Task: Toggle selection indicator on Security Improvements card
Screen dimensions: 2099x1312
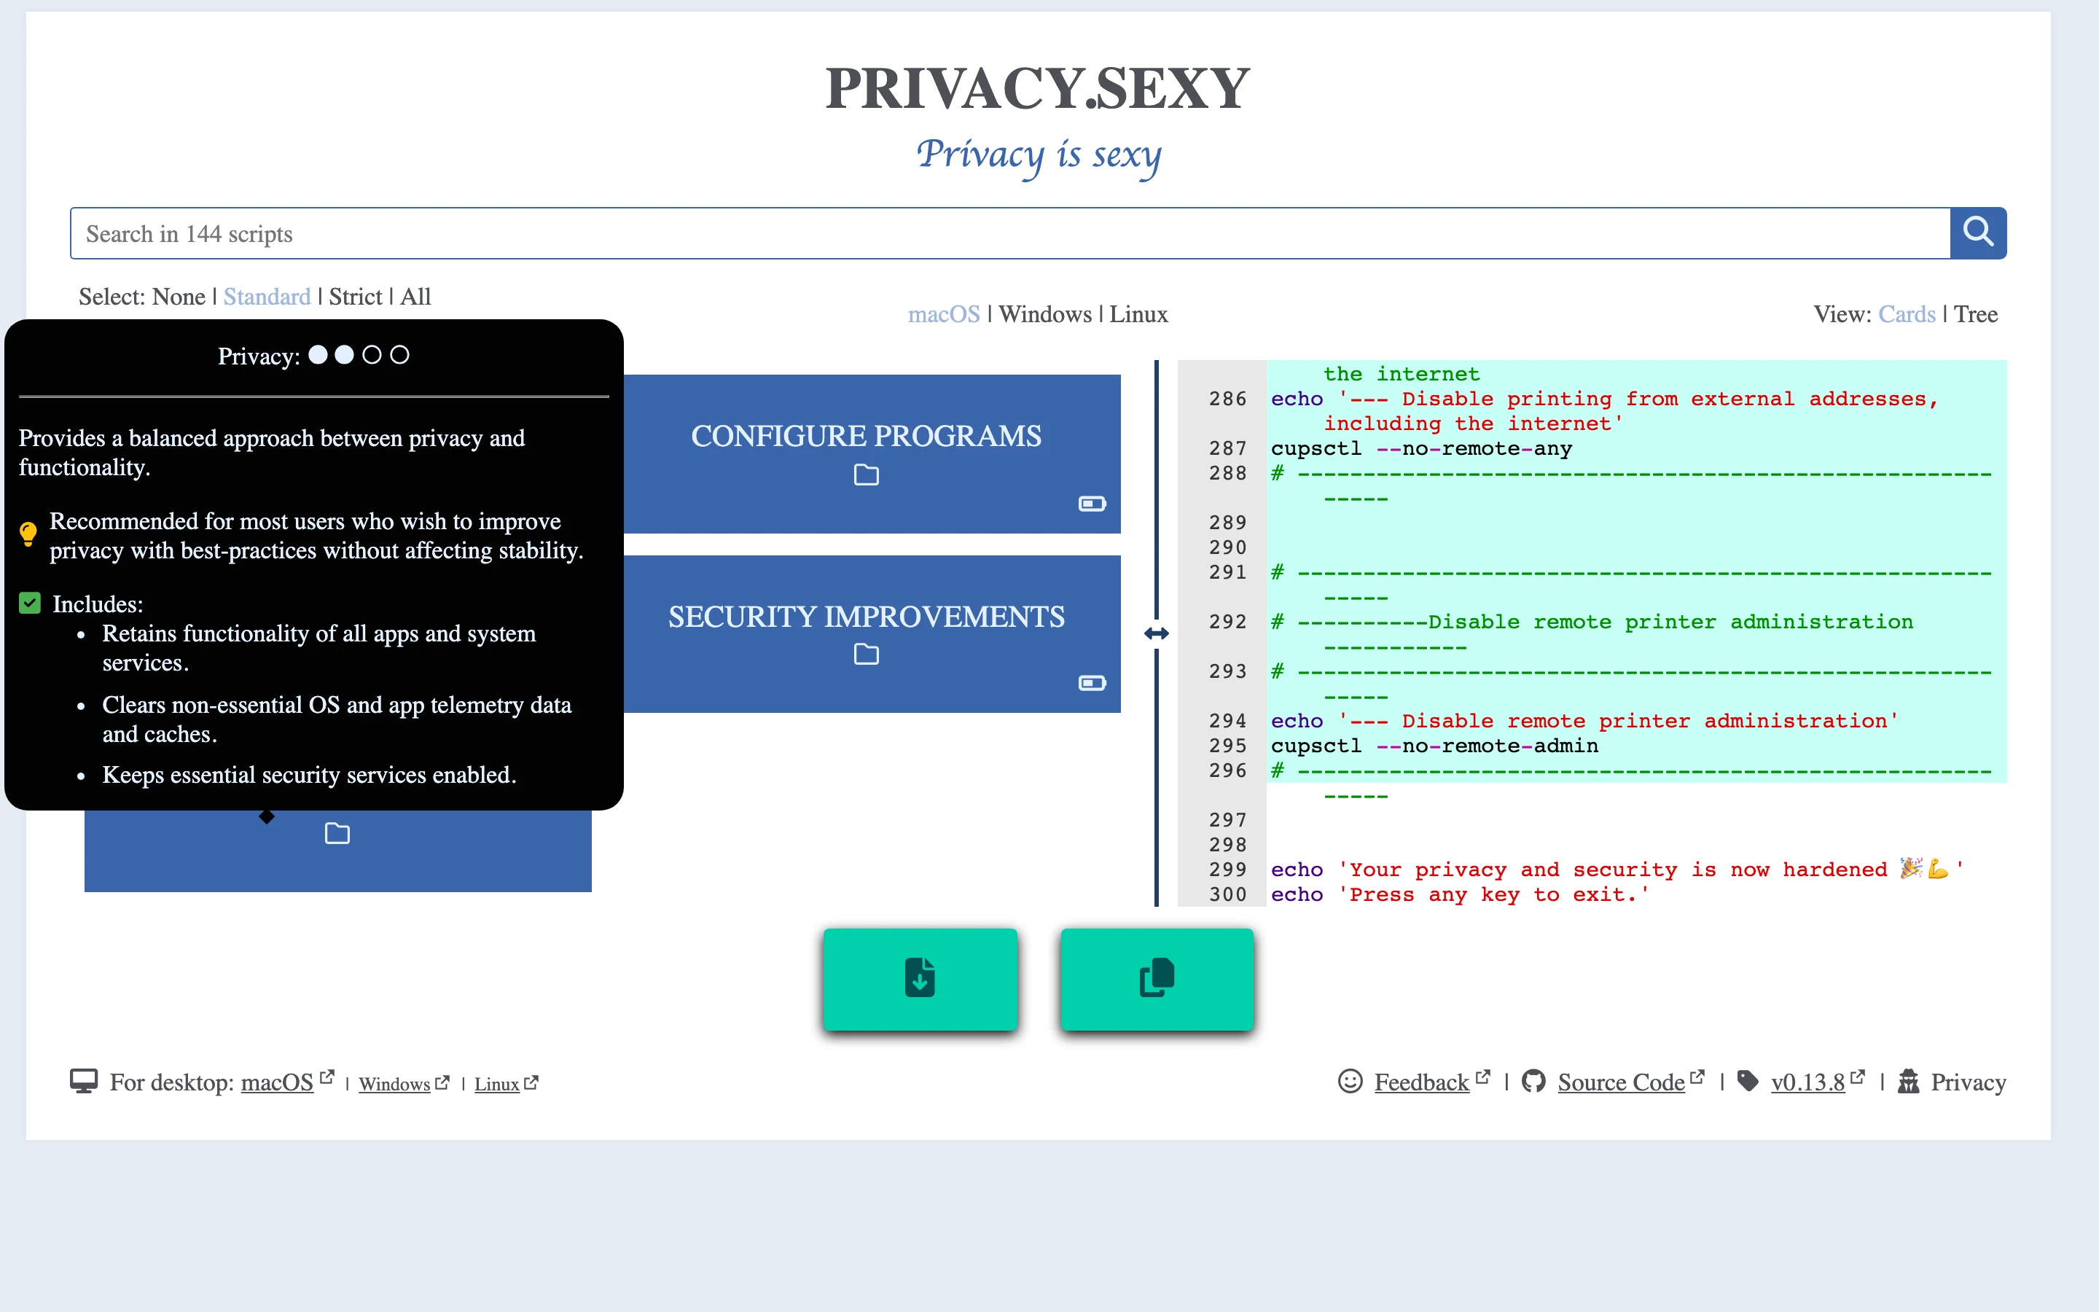Action: tap(1092, 684)
